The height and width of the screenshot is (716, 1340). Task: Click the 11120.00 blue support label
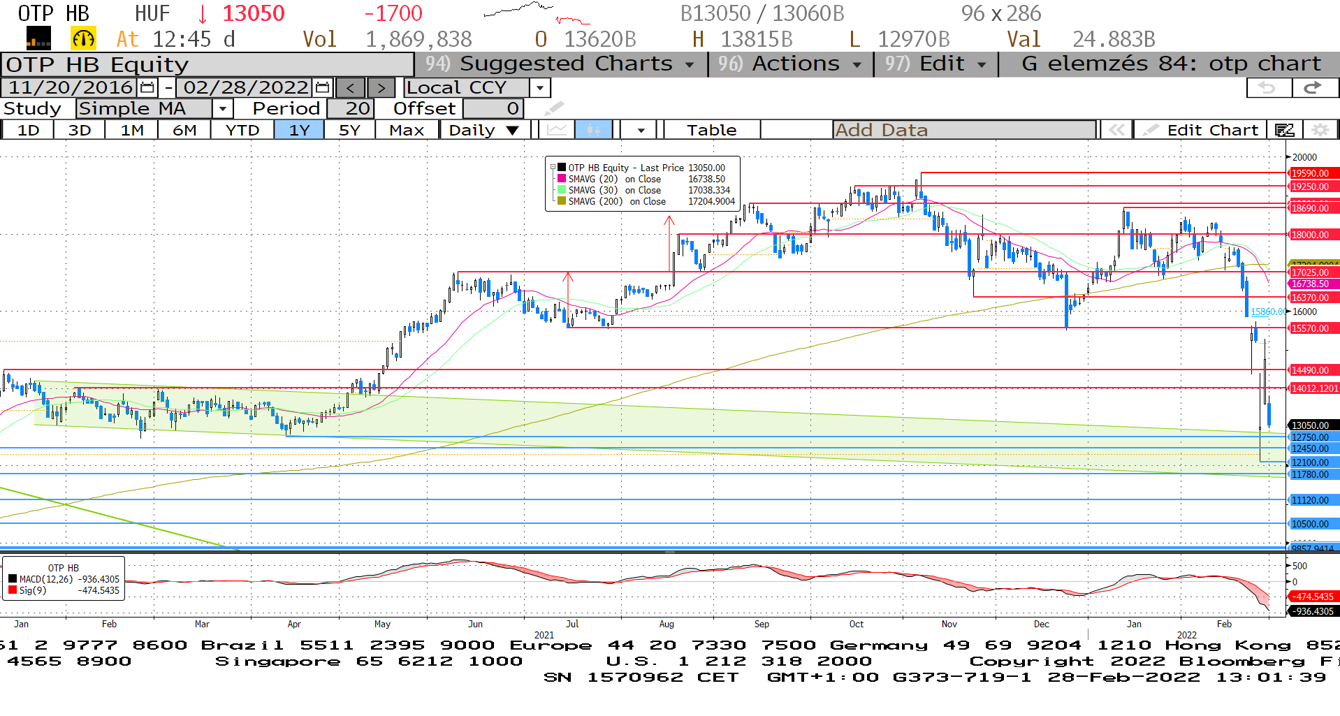point(1313,500)
